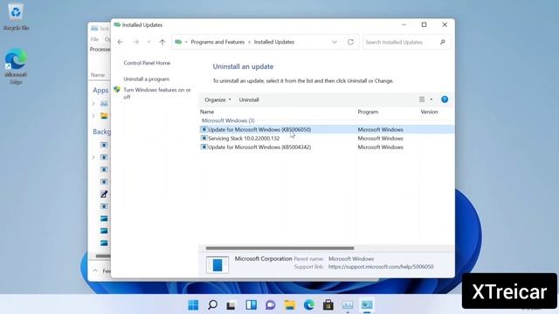559x314 pixels.
Task: Open Task View from the taskbar
Action: [x=231, y=305]
